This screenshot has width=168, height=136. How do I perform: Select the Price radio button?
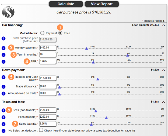click(x=60, y=33)
